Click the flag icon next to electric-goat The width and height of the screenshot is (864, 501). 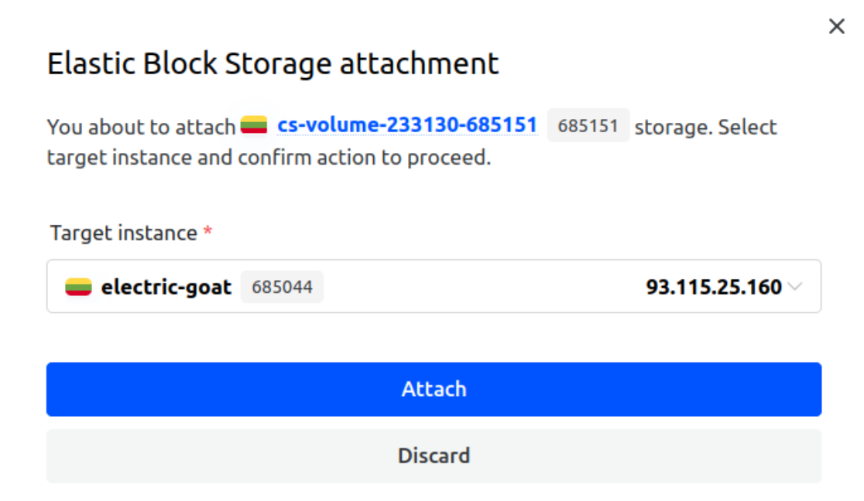pyautogui.click(x=78, y=288)
